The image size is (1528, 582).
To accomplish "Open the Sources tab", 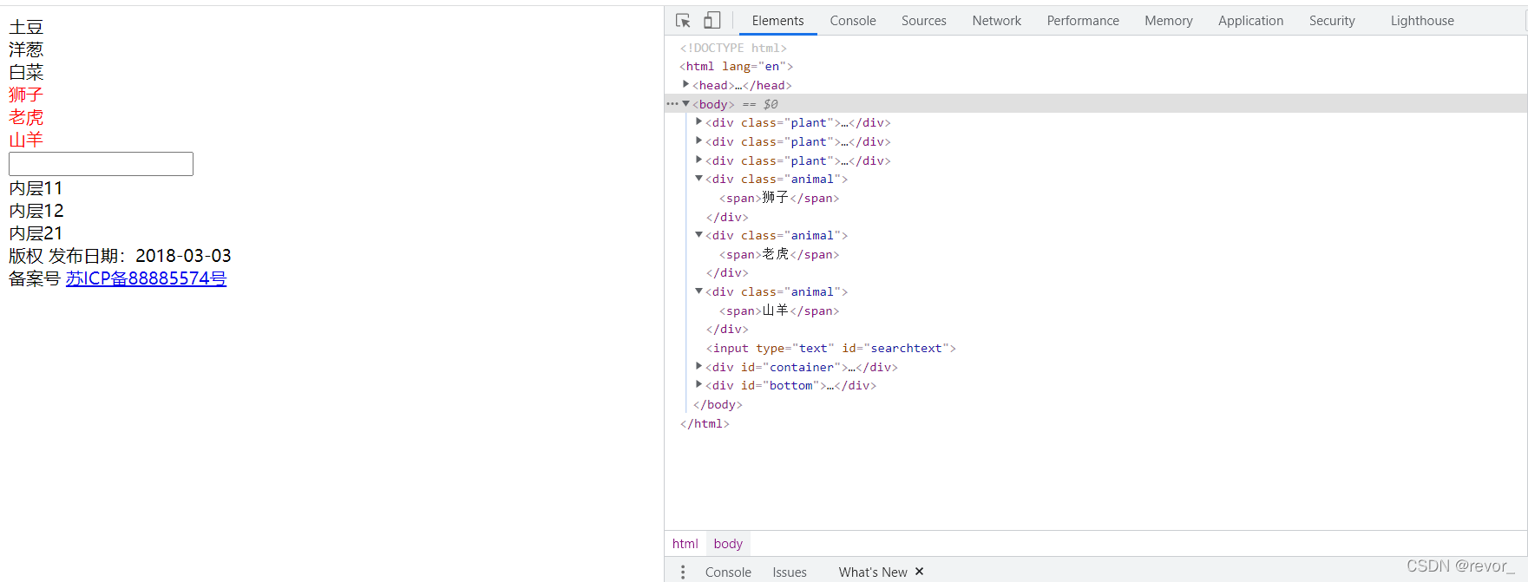I will click(x=923, y=21).
